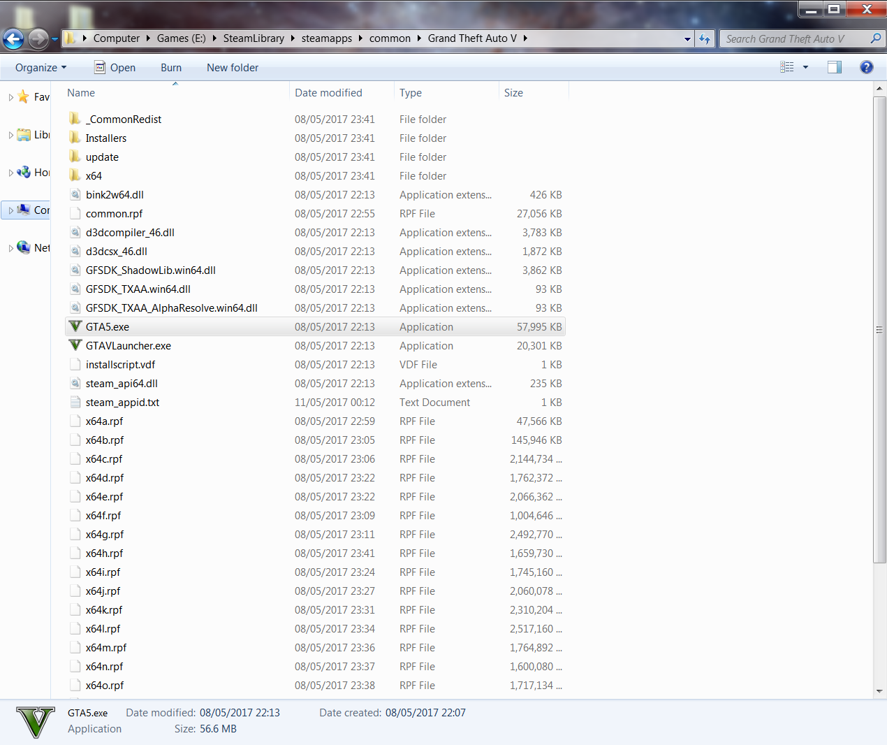
Task: Select the x64 folder icon
Action: point(75,175)
